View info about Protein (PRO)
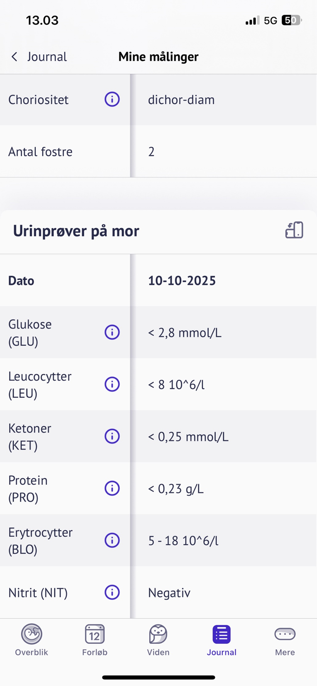 [x=112, y=488]
